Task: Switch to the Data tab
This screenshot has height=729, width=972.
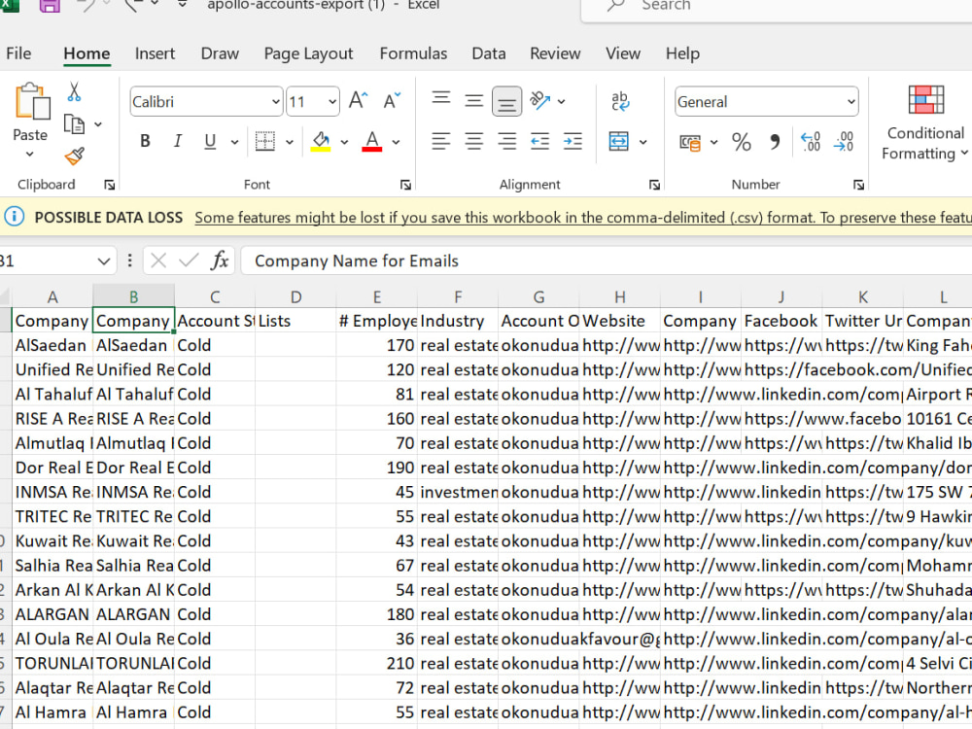Action: coord(489,53)
